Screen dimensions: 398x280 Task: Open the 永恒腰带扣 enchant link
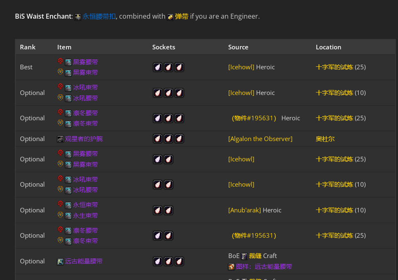(x=99, y=17)
